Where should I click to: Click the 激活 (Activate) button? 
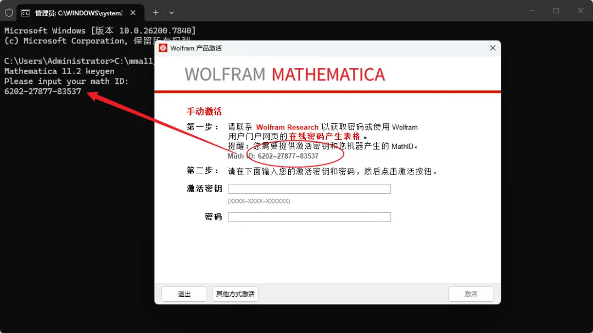coord(471,294)
